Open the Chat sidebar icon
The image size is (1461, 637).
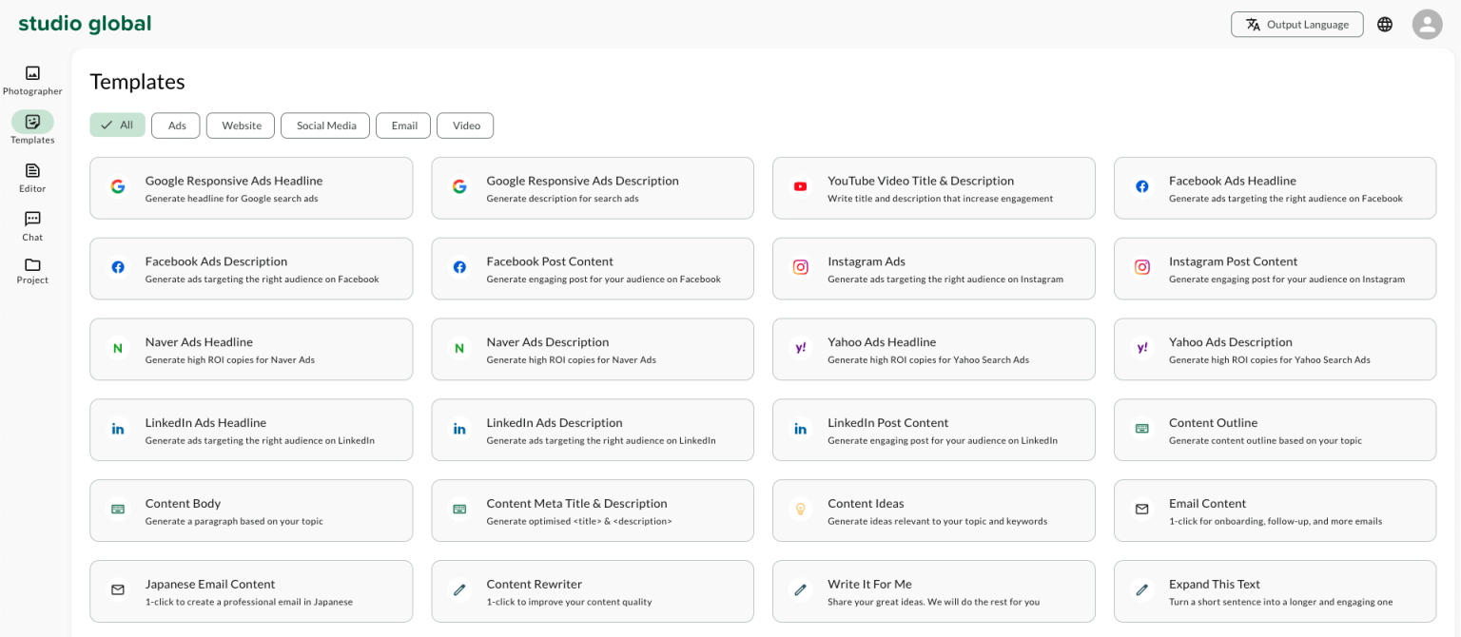(32, 220)
